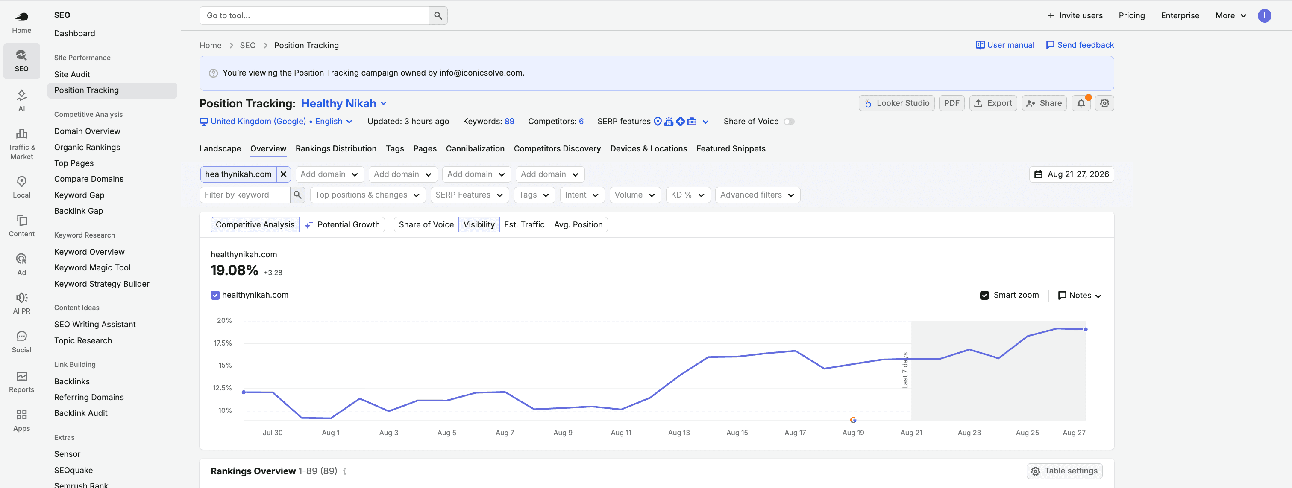Open the More menu in top bar

(1231, 15)
